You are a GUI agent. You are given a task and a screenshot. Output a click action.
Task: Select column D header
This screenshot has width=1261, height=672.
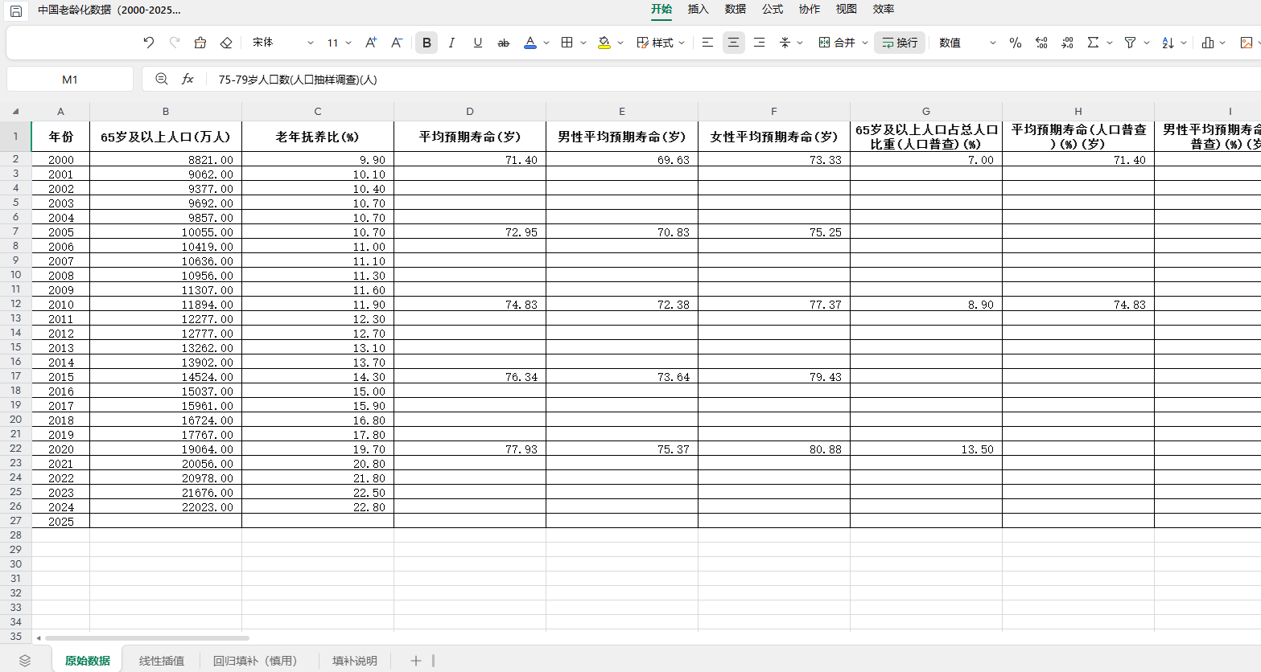click(x=470, y=112)
